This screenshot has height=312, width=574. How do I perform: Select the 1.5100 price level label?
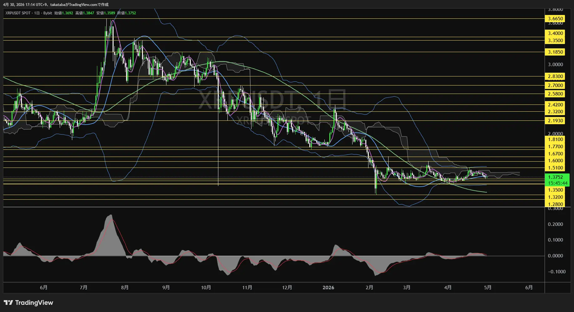point(555,168)
